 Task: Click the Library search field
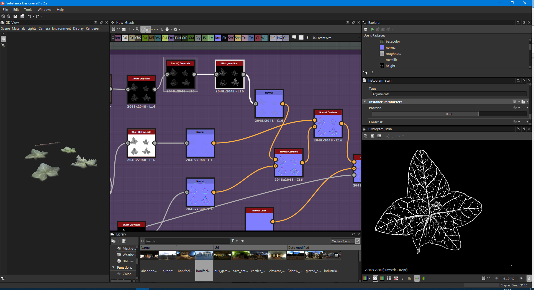[187, 241]
